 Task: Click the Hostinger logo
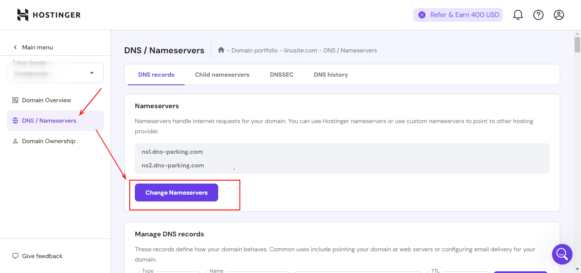click(x=48, y=15)
